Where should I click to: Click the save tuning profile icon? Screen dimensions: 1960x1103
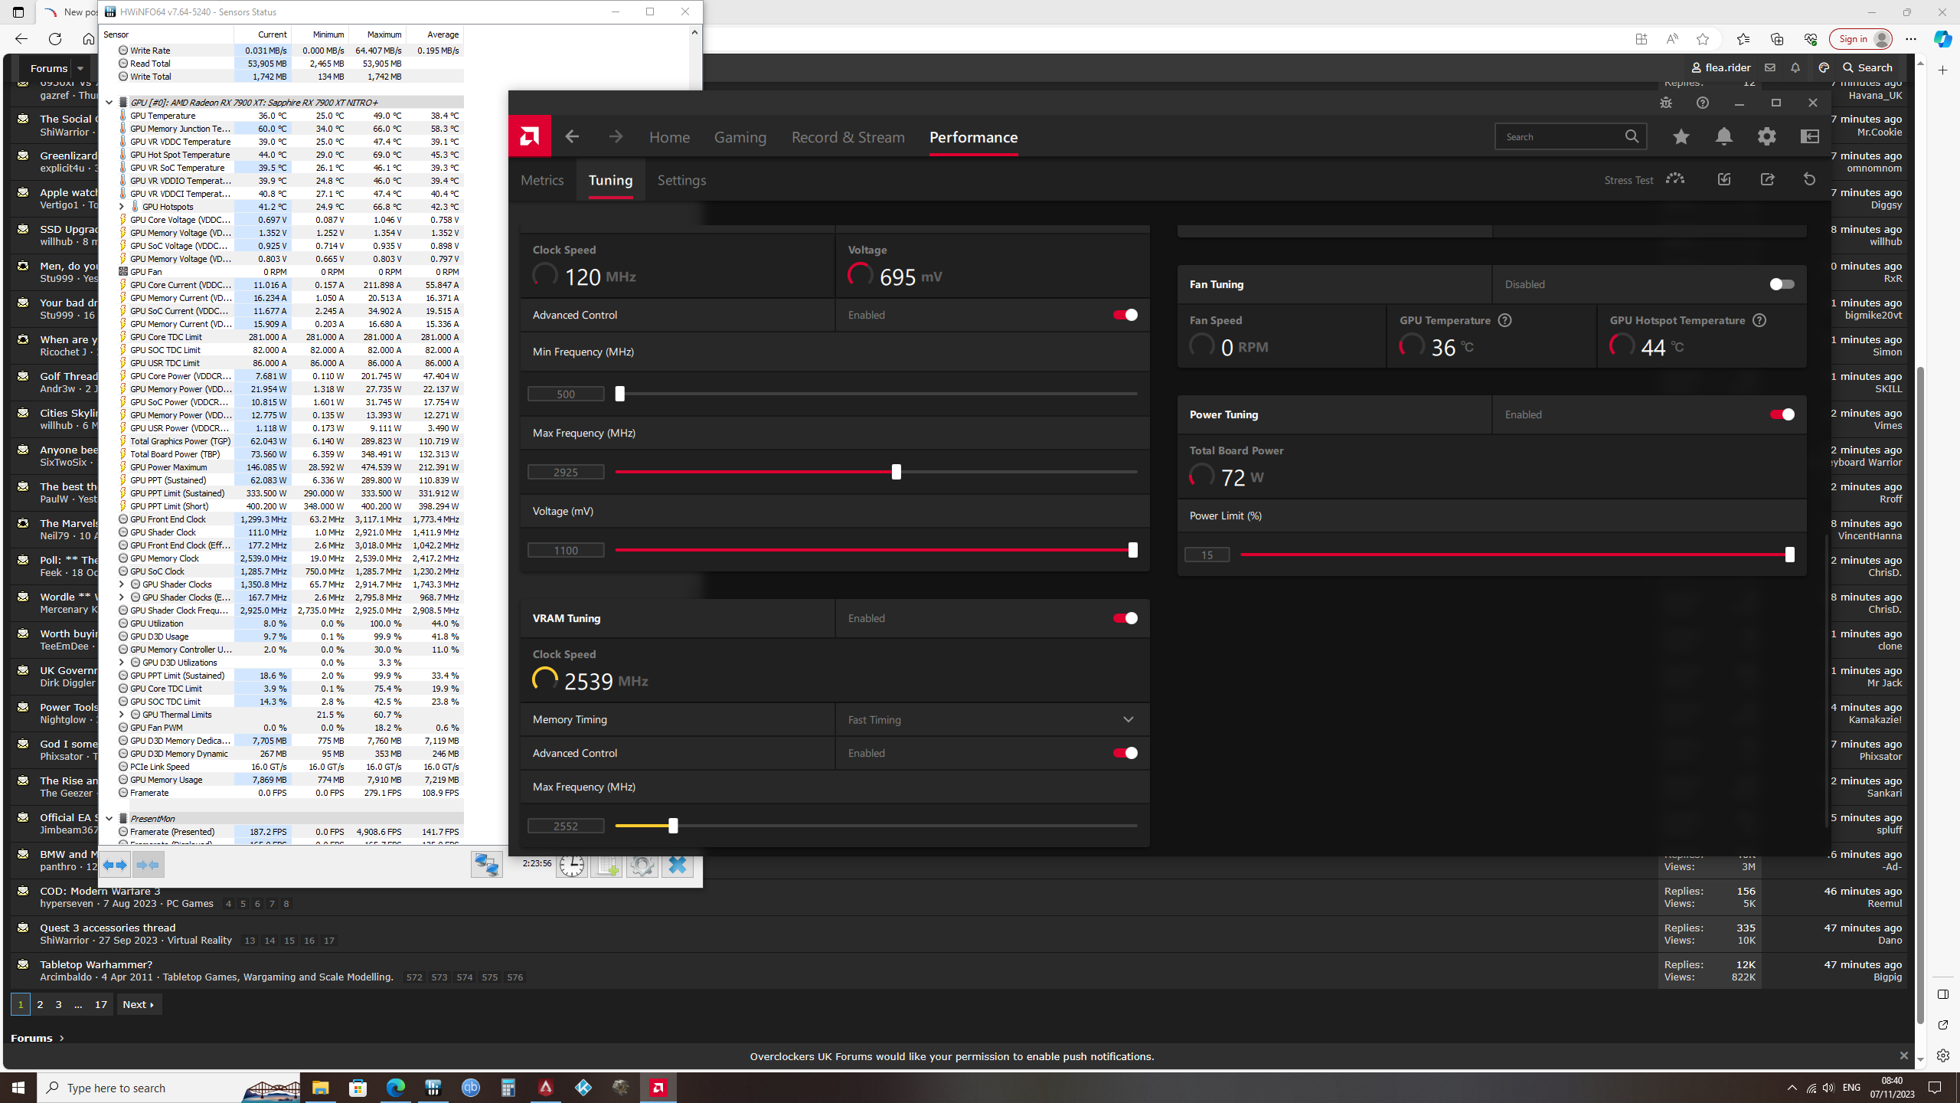click(1723, 179)
